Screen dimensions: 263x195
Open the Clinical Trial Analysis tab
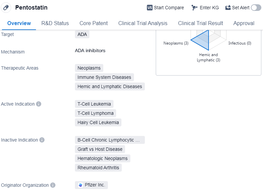143,23
